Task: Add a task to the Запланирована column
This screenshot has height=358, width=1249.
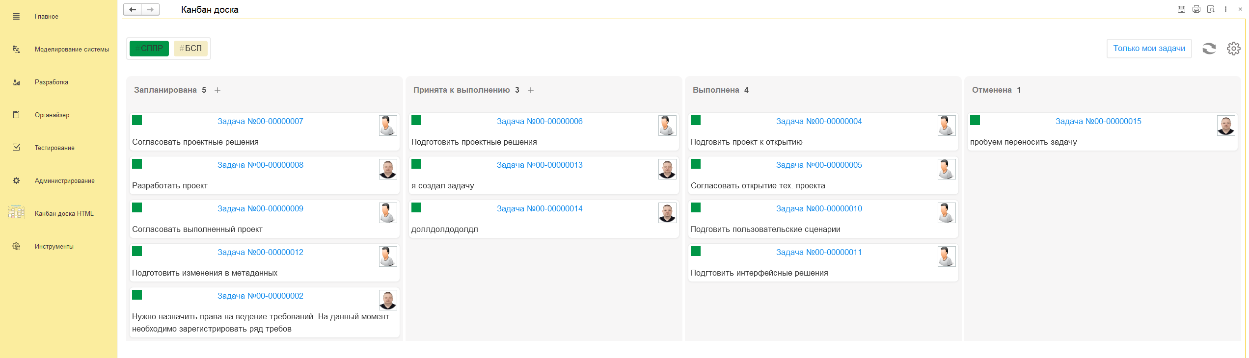Action: point(217,90)
